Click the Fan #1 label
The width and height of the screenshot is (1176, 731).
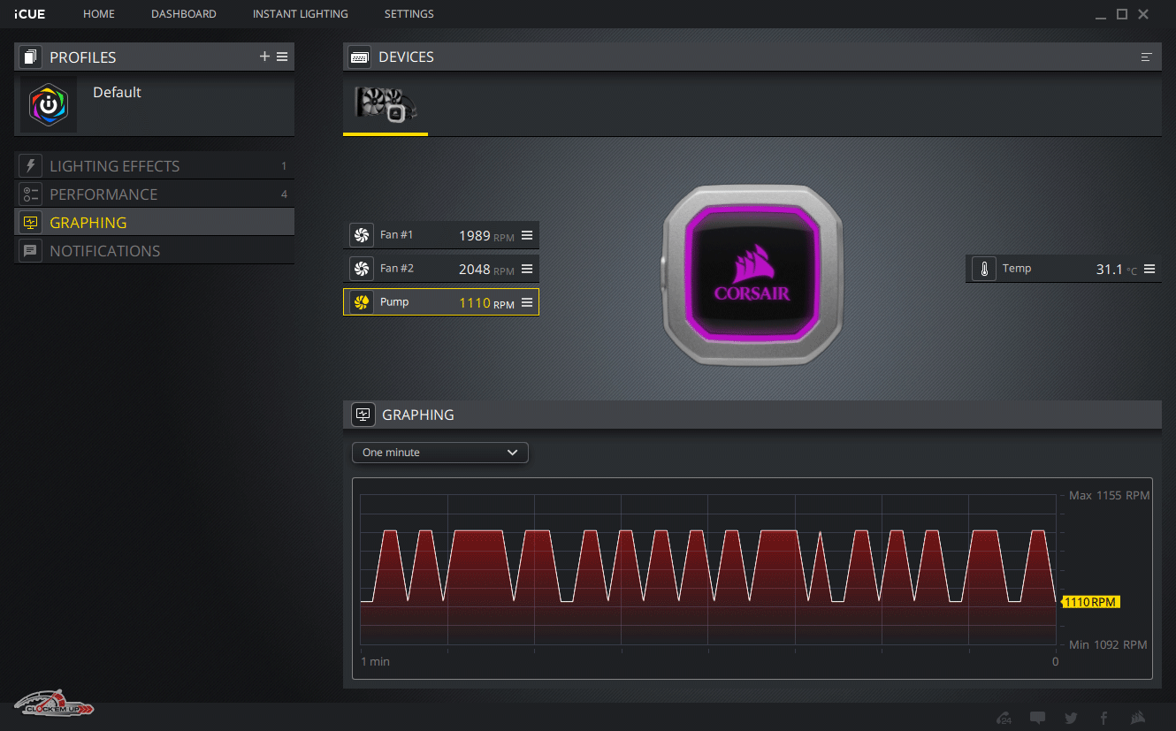tap(397, 235)
